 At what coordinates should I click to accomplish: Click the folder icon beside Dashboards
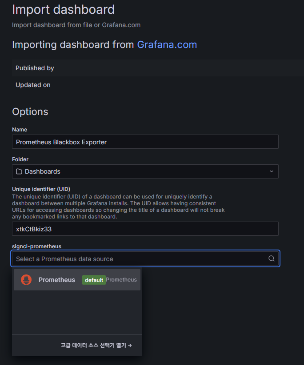click(19, 171)
